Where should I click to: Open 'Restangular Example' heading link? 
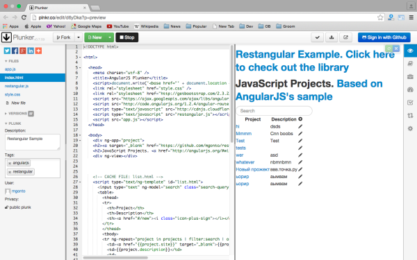coord(315,61)
